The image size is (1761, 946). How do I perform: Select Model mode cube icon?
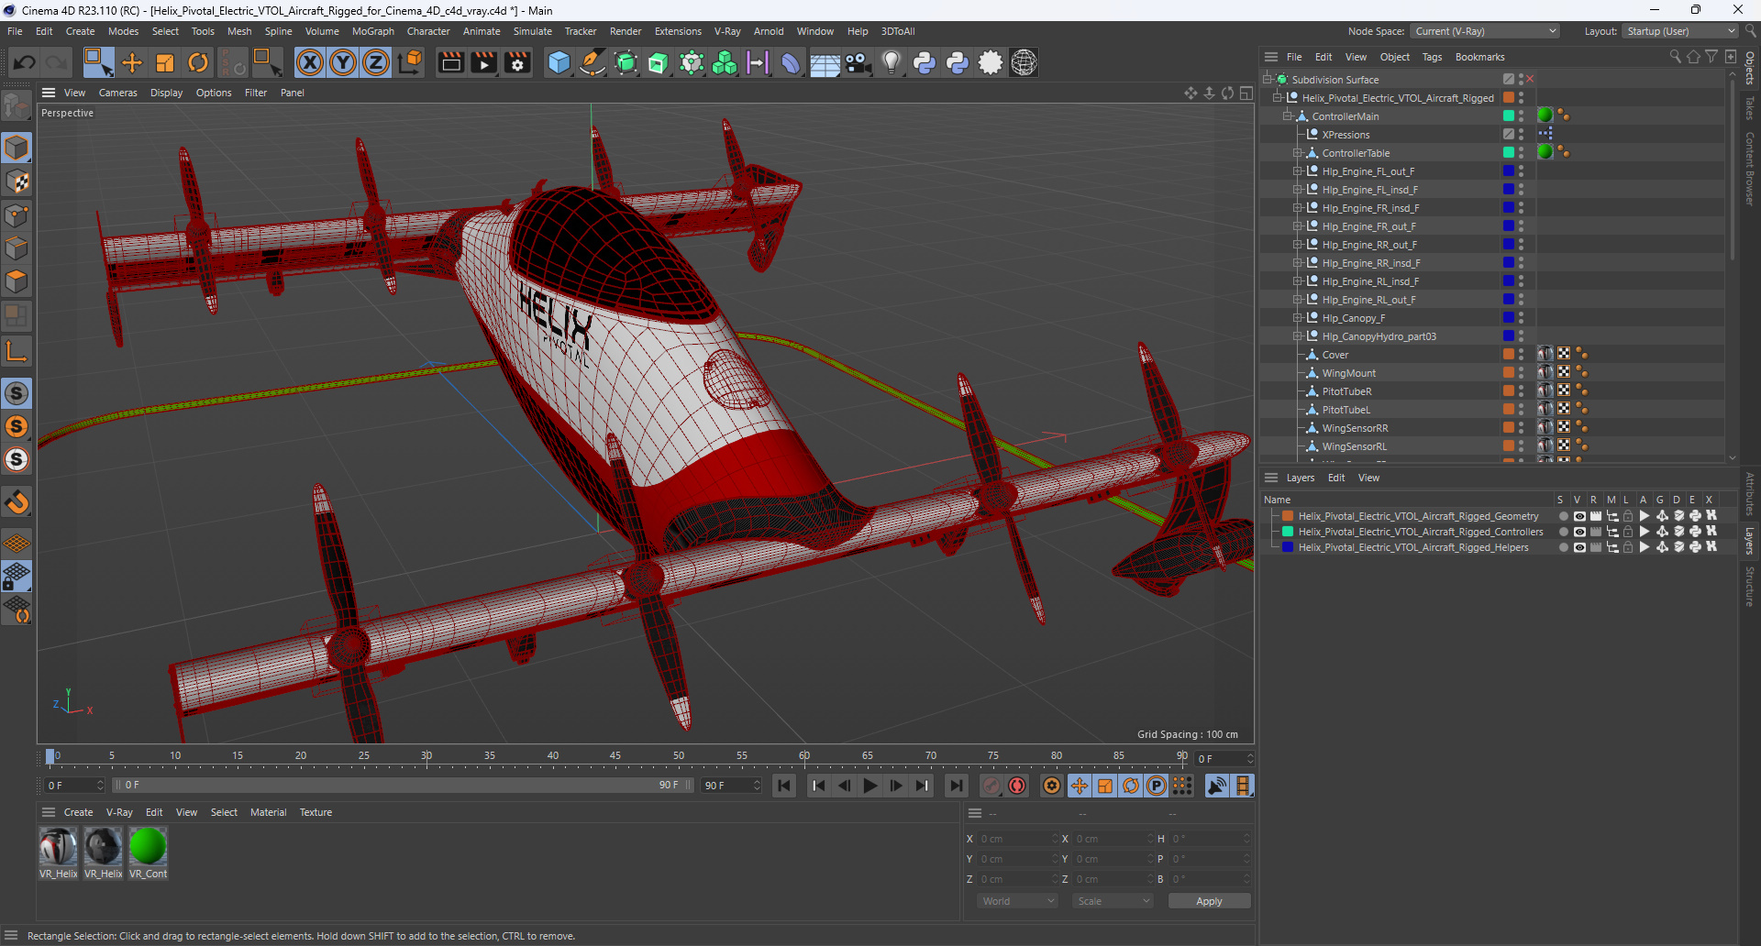coord(17,148)
